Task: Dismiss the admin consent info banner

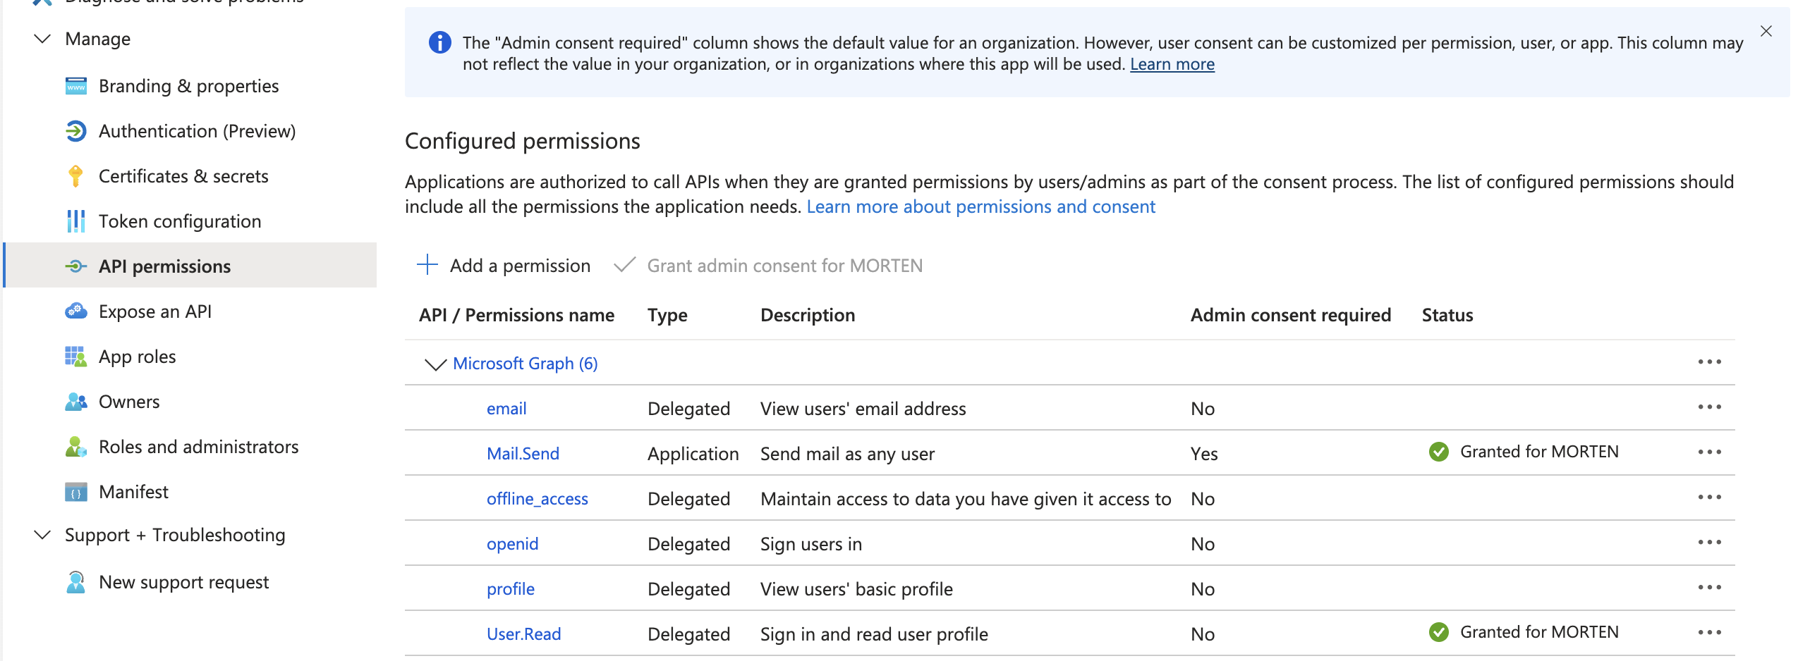Action: pyautogui.click(x=1766, y=31)
